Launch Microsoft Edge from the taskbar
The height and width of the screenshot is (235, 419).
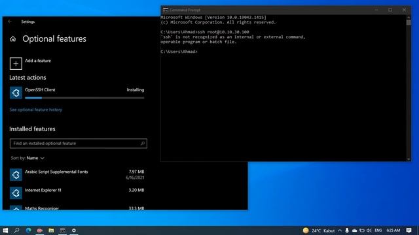pos(28,230)
